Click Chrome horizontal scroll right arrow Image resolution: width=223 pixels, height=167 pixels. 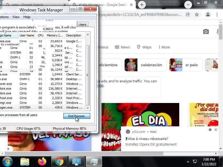click(216, 154)
